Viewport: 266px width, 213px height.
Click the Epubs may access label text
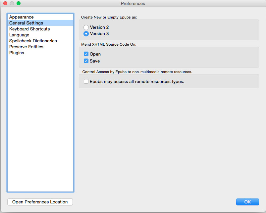point(137,81)
